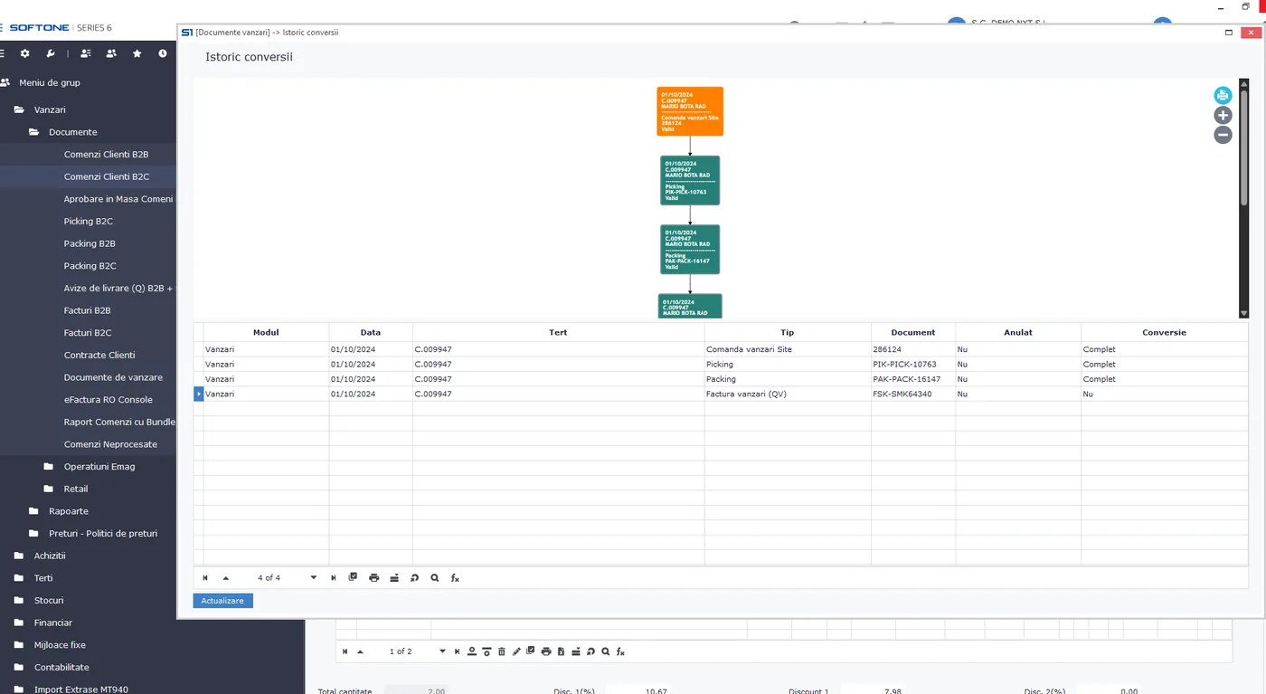Viewport: 1266px width, 694px height.
Task: Go to previous record in conversii grid
Action: point(226,577)
